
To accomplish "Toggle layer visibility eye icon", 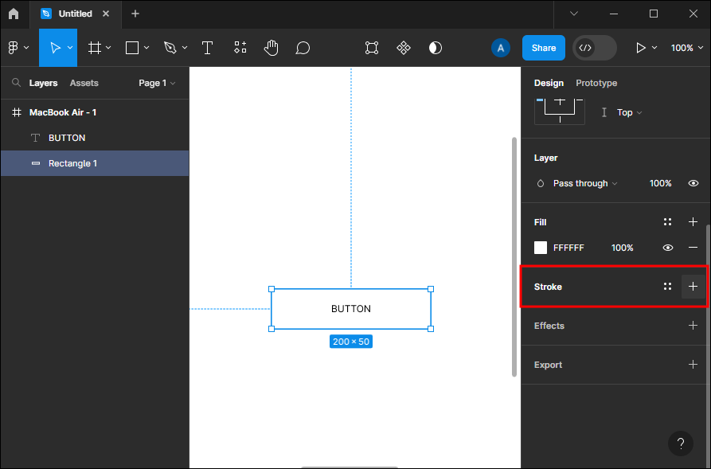I will (x=693, y=183).
